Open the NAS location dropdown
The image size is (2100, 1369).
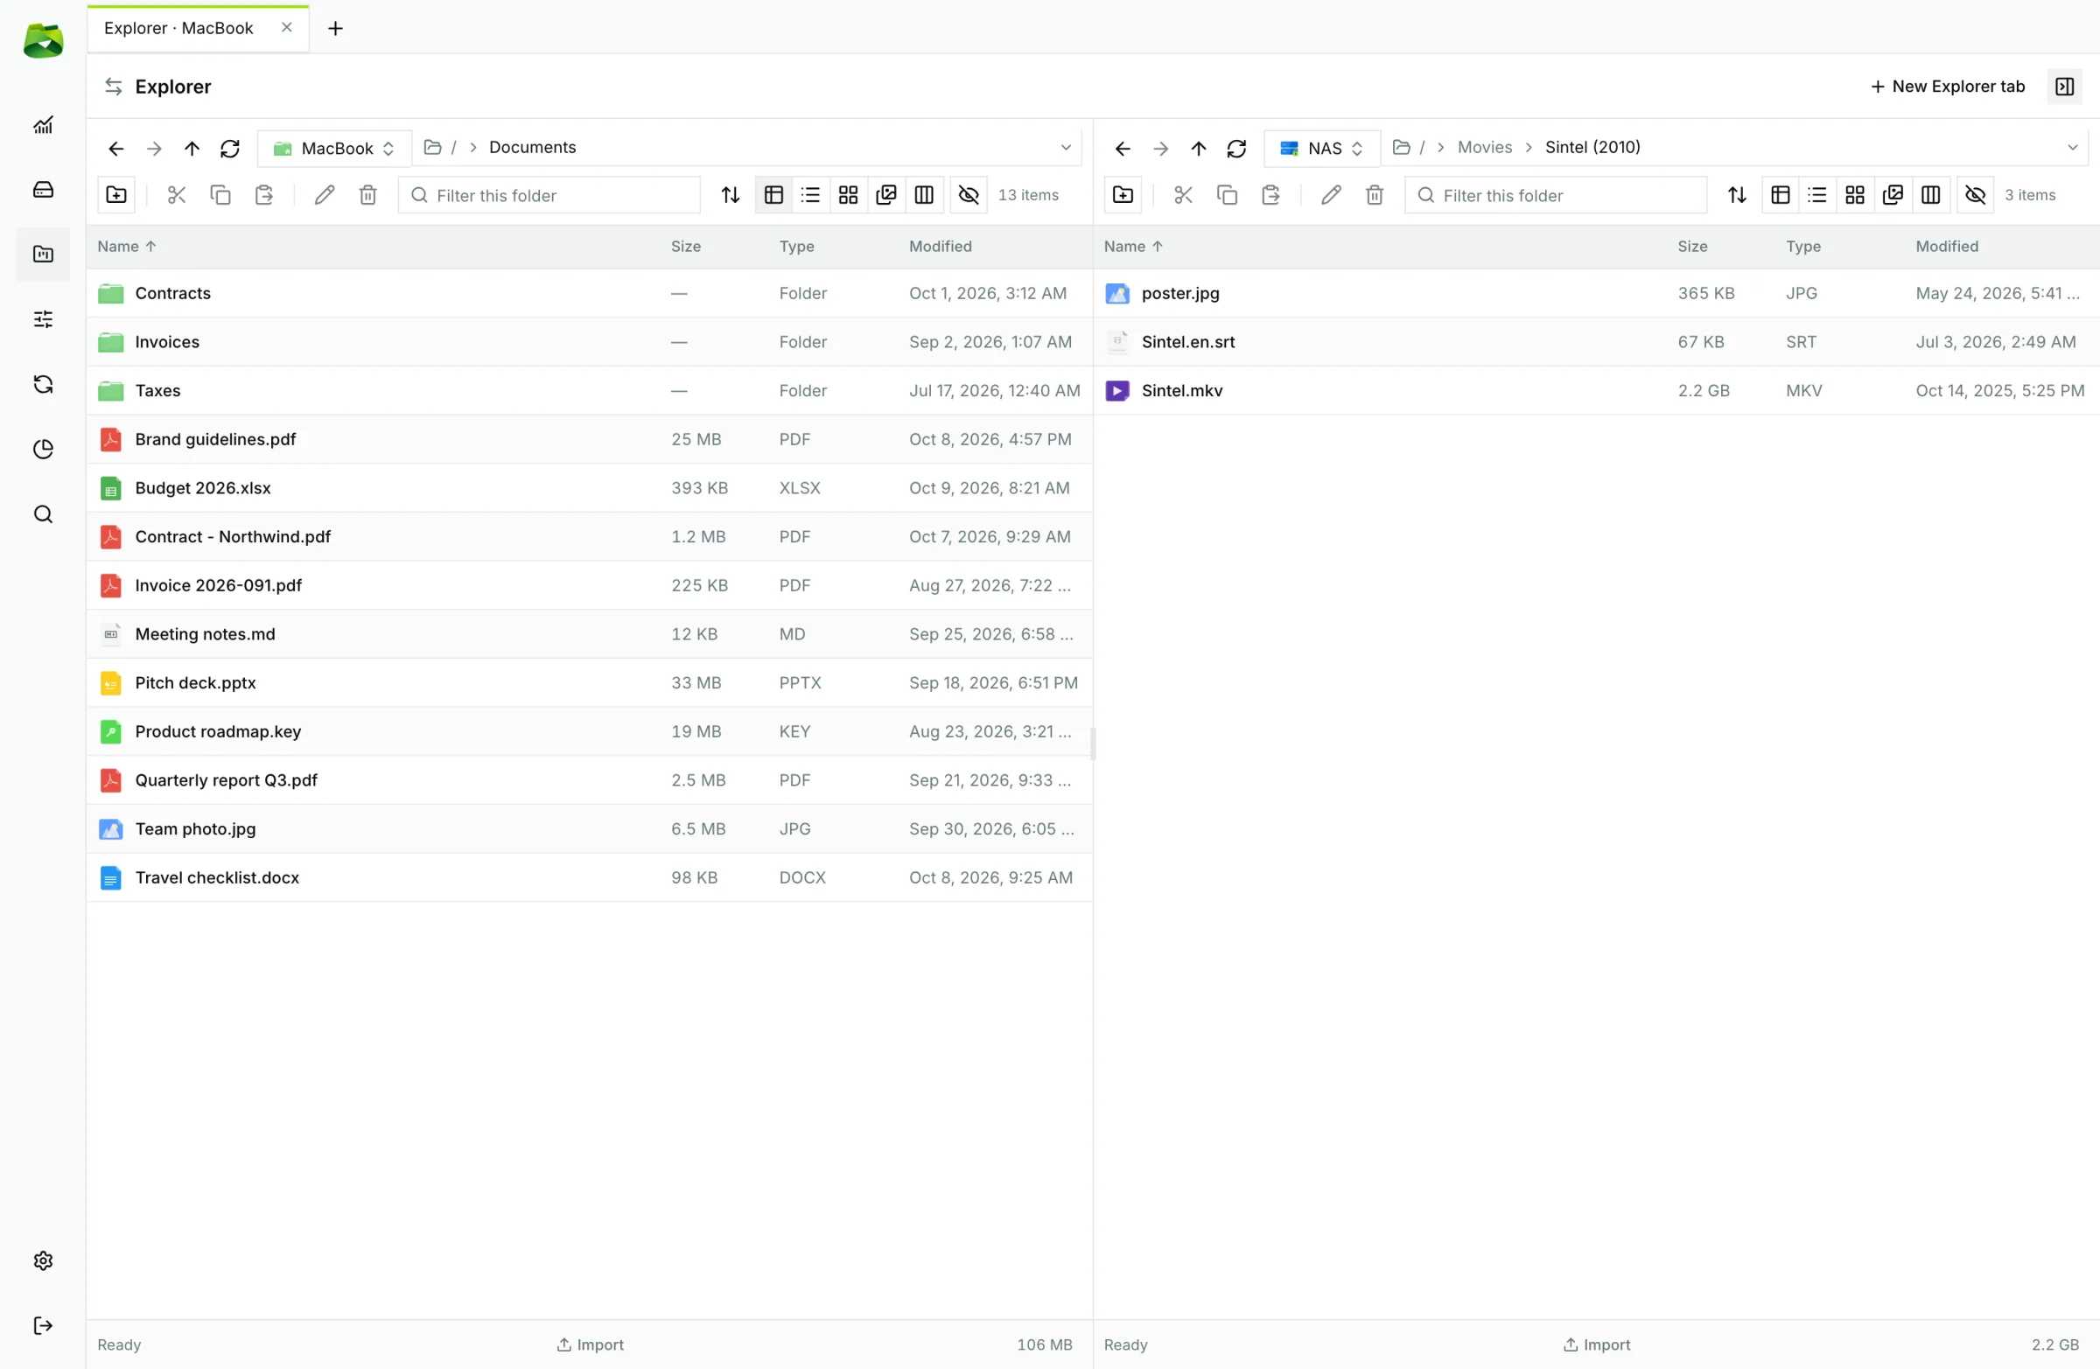(x=1322, y=148)
